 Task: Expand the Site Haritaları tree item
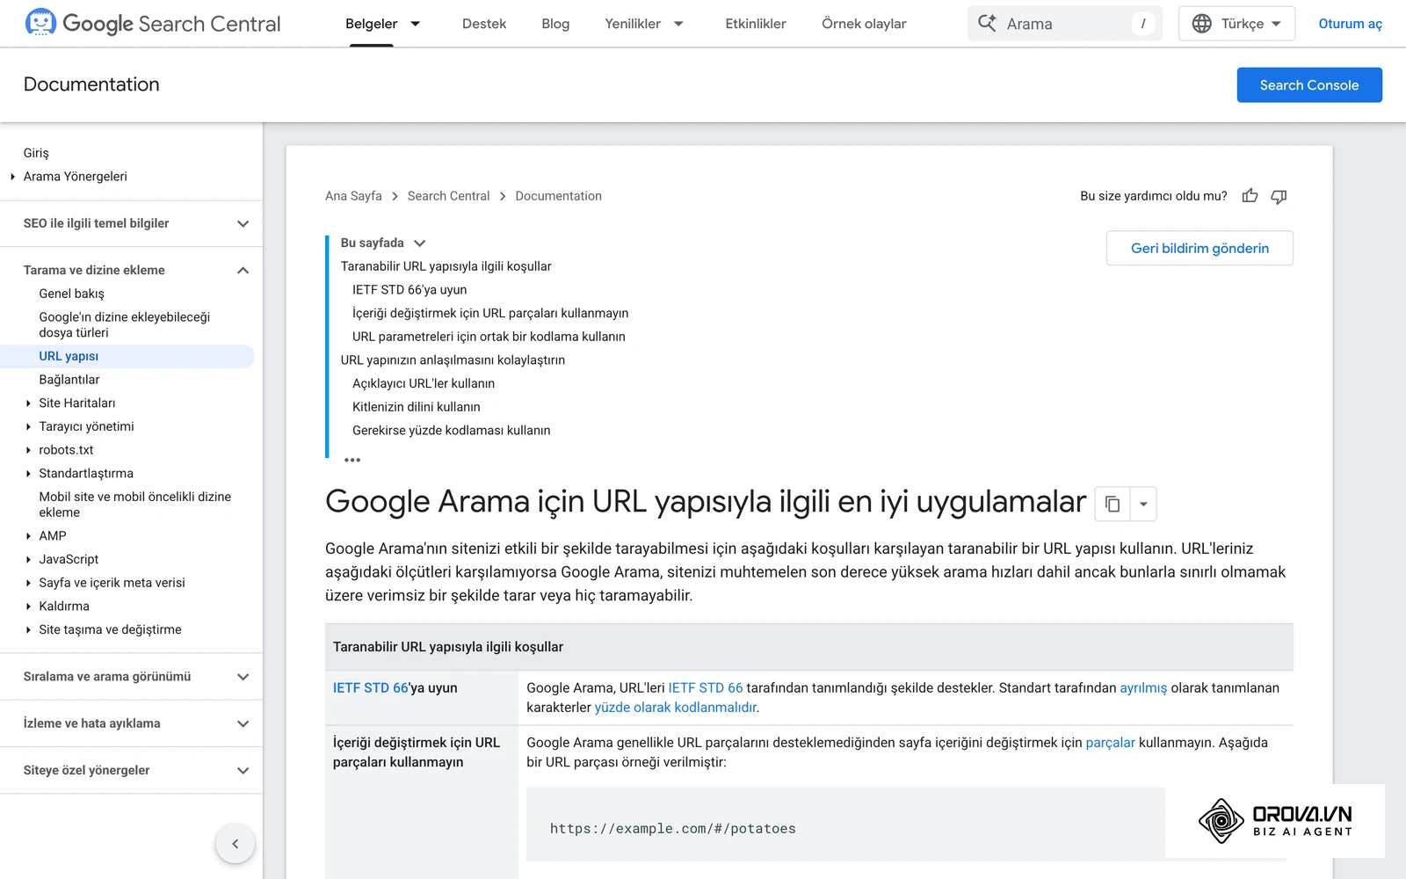click(28, 403)
